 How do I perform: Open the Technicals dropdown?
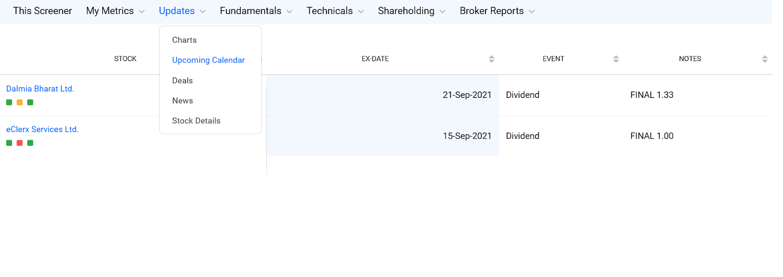click(x=335, y=11)
